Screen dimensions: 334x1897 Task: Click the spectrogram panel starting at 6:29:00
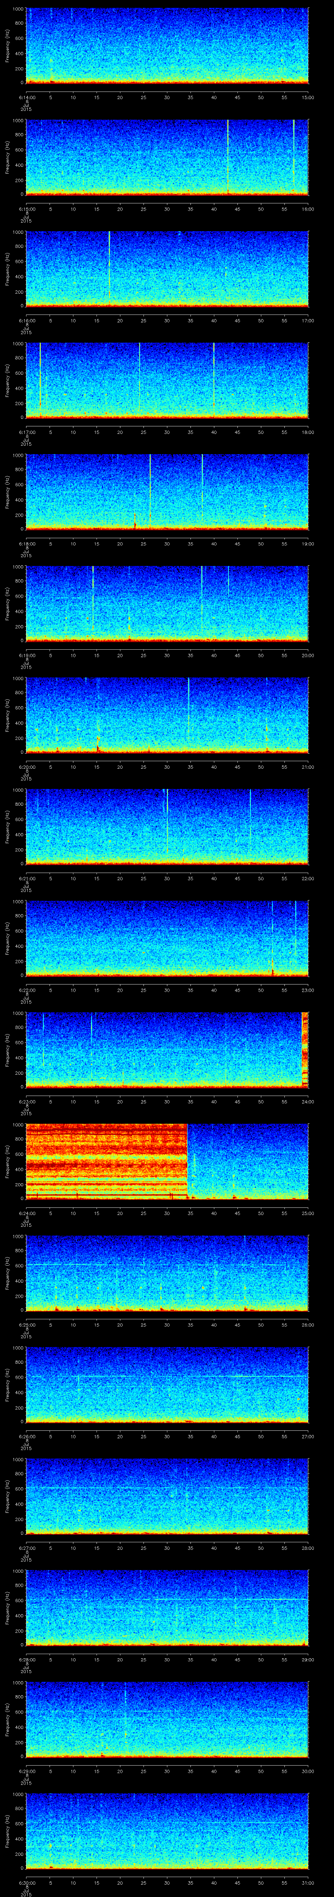[167, 1719]
